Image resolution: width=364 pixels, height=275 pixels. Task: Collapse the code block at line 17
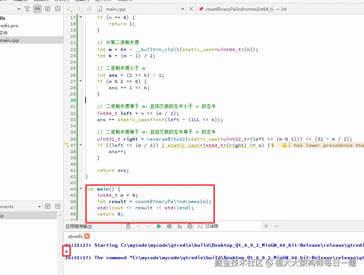click(81, 17)
